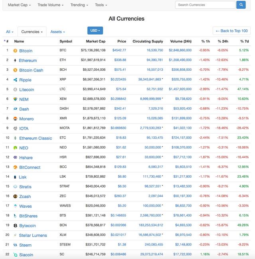The width and height of the screenshot is (255, 259).
Task: Sort by Circulating Supply column header
Action: point(148,41)
